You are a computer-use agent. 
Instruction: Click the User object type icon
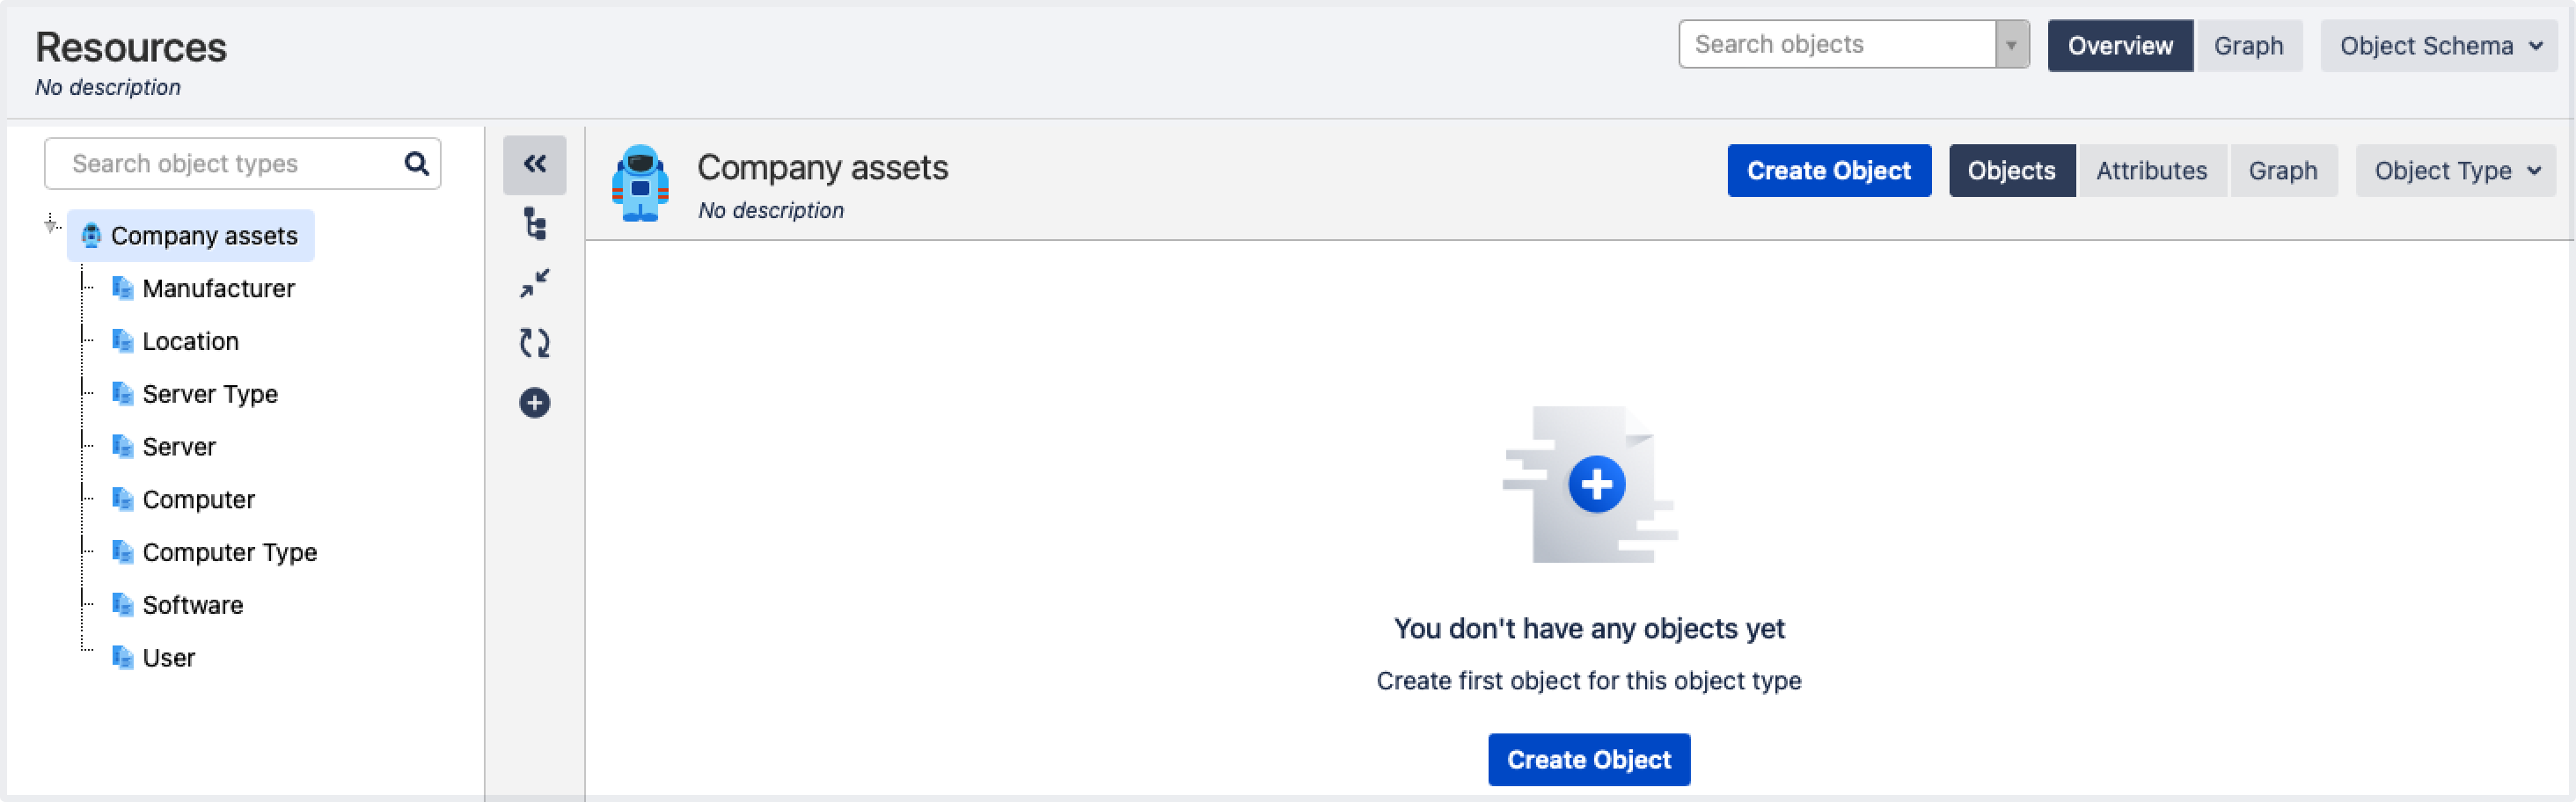[124, 657]
